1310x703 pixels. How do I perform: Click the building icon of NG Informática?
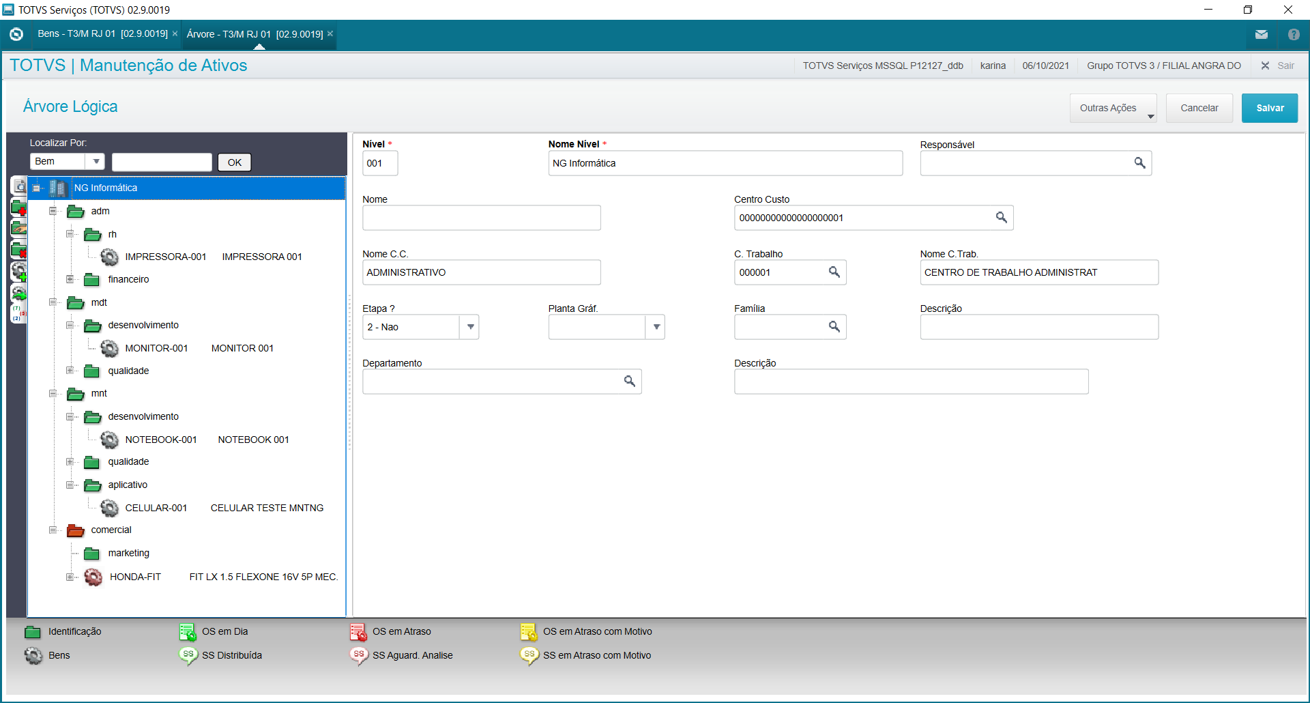[x=58, y=188]
